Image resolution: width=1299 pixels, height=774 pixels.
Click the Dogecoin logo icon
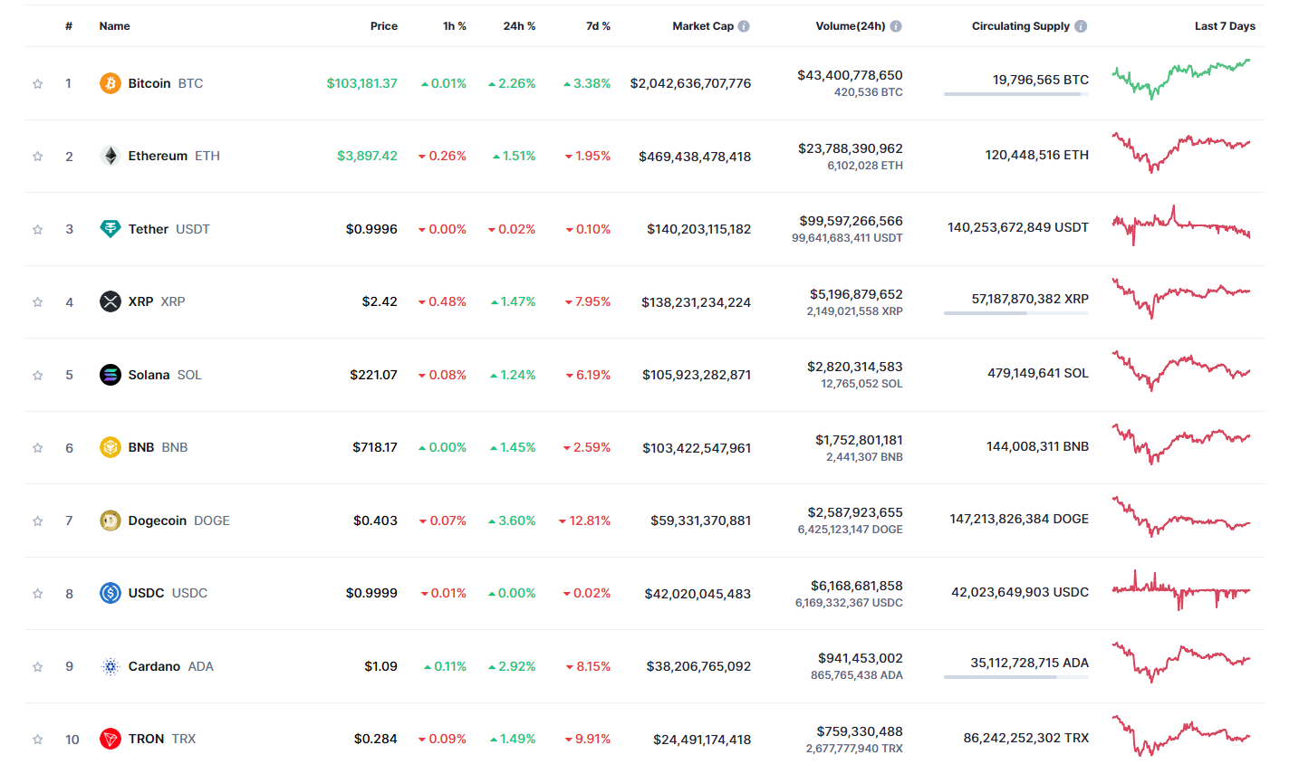[x=110, y=521]
